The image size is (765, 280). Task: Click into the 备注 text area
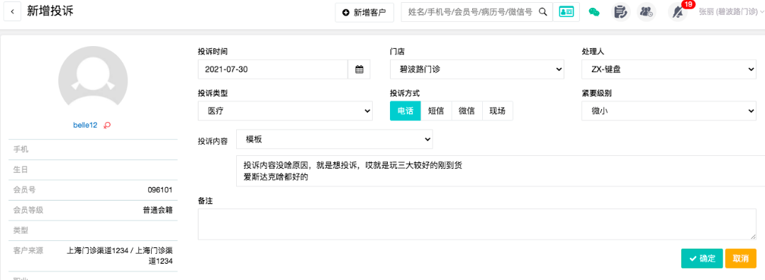coord(477,224)
